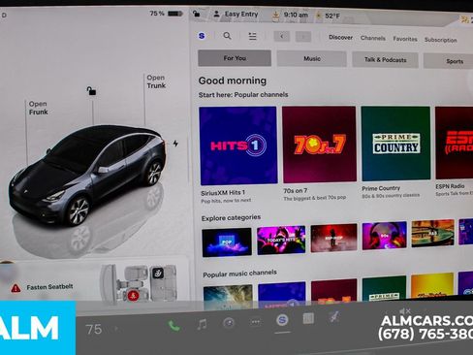Open the Phone app in the bottom bar
473x355 pixels.
pyautogui.click(x=173, y=326)
